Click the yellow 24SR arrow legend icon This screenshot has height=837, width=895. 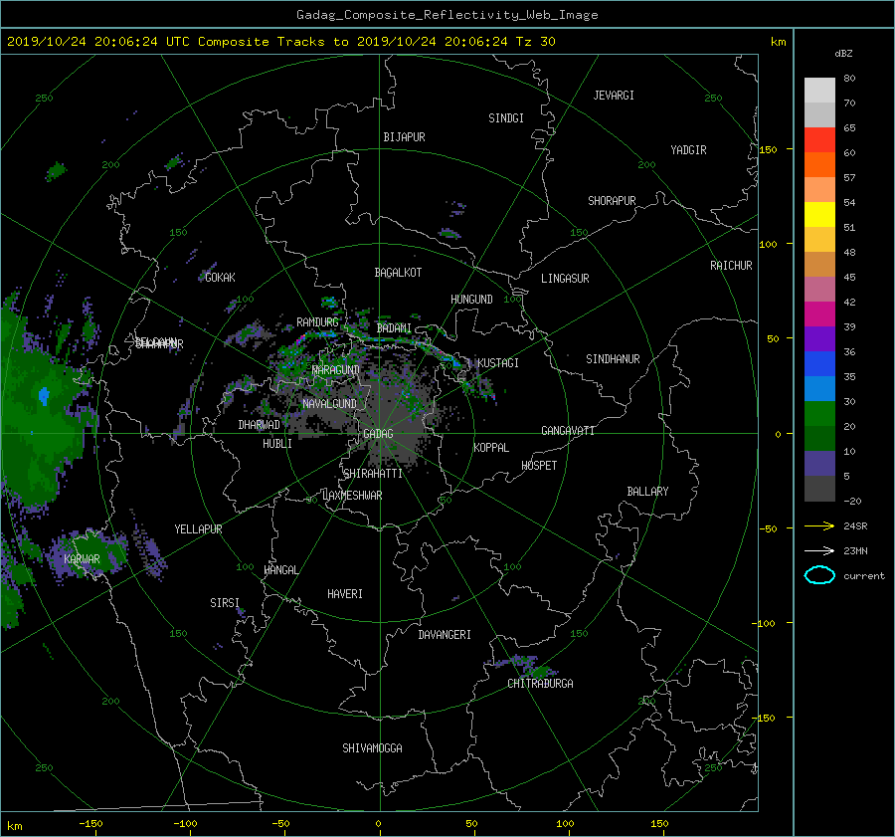click(819, 525)
